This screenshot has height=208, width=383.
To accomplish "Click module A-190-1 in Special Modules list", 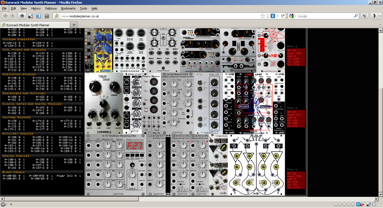I will [10, 160].
